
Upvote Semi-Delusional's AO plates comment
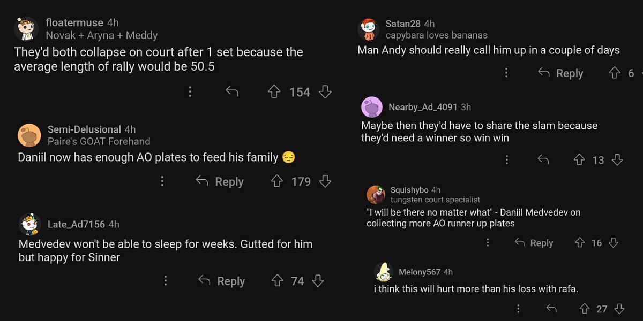point(276,181)
